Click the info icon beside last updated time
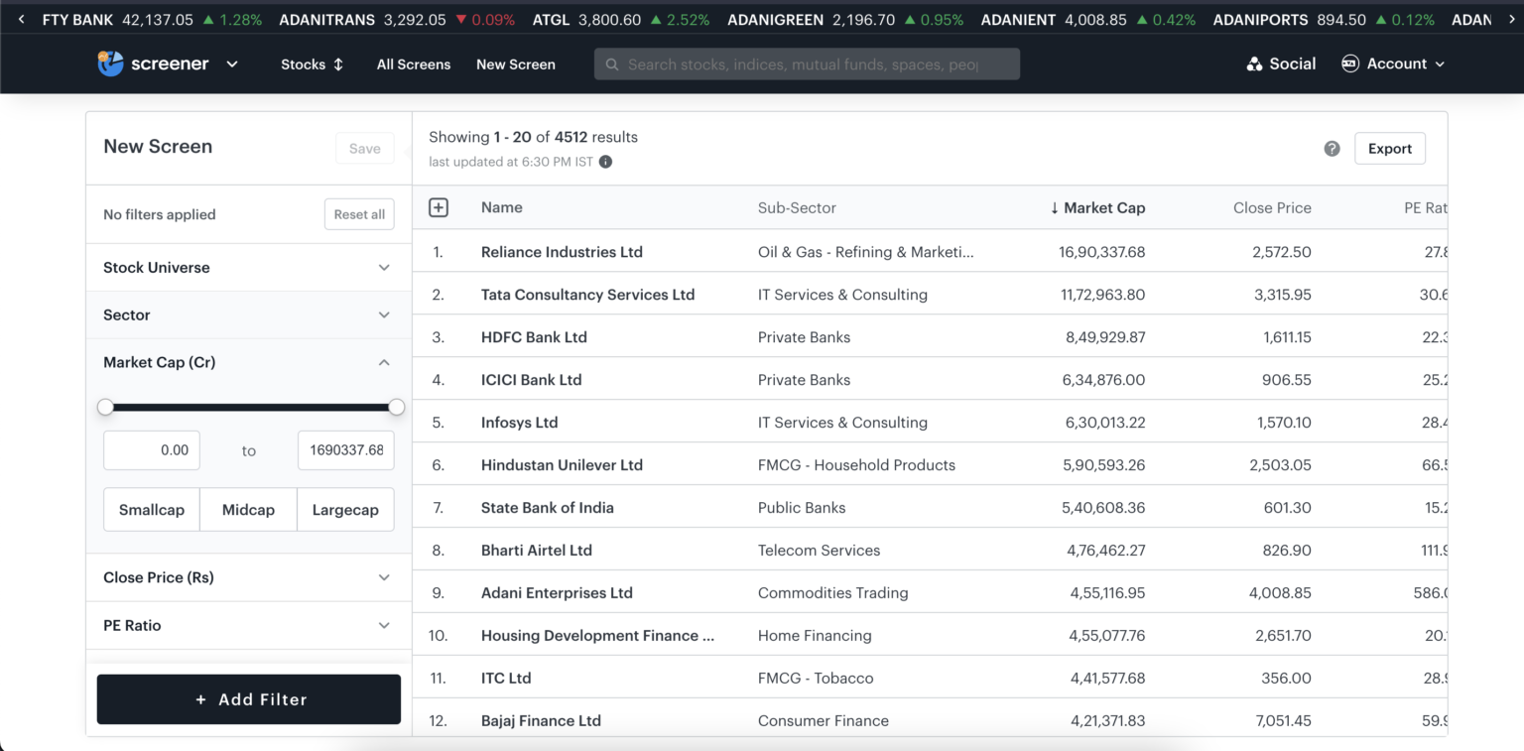This screenshot has height=751, width=1524. point(605,162)
